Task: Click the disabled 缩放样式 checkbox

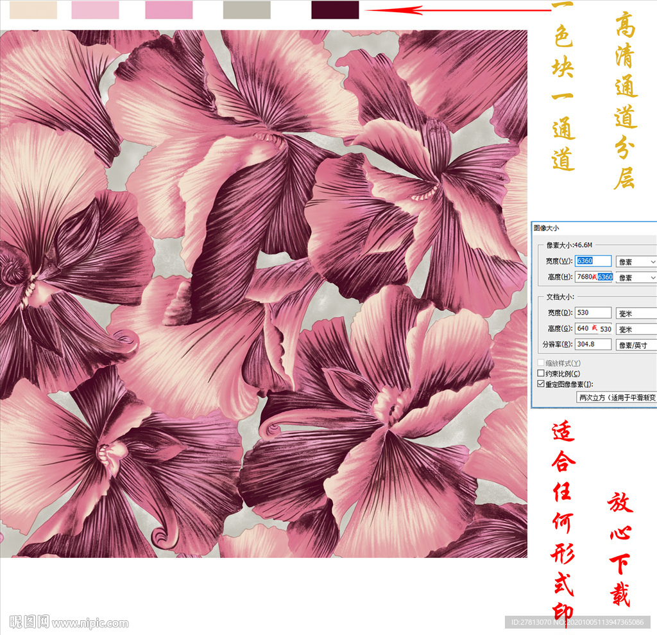Action: click(540, 363)
